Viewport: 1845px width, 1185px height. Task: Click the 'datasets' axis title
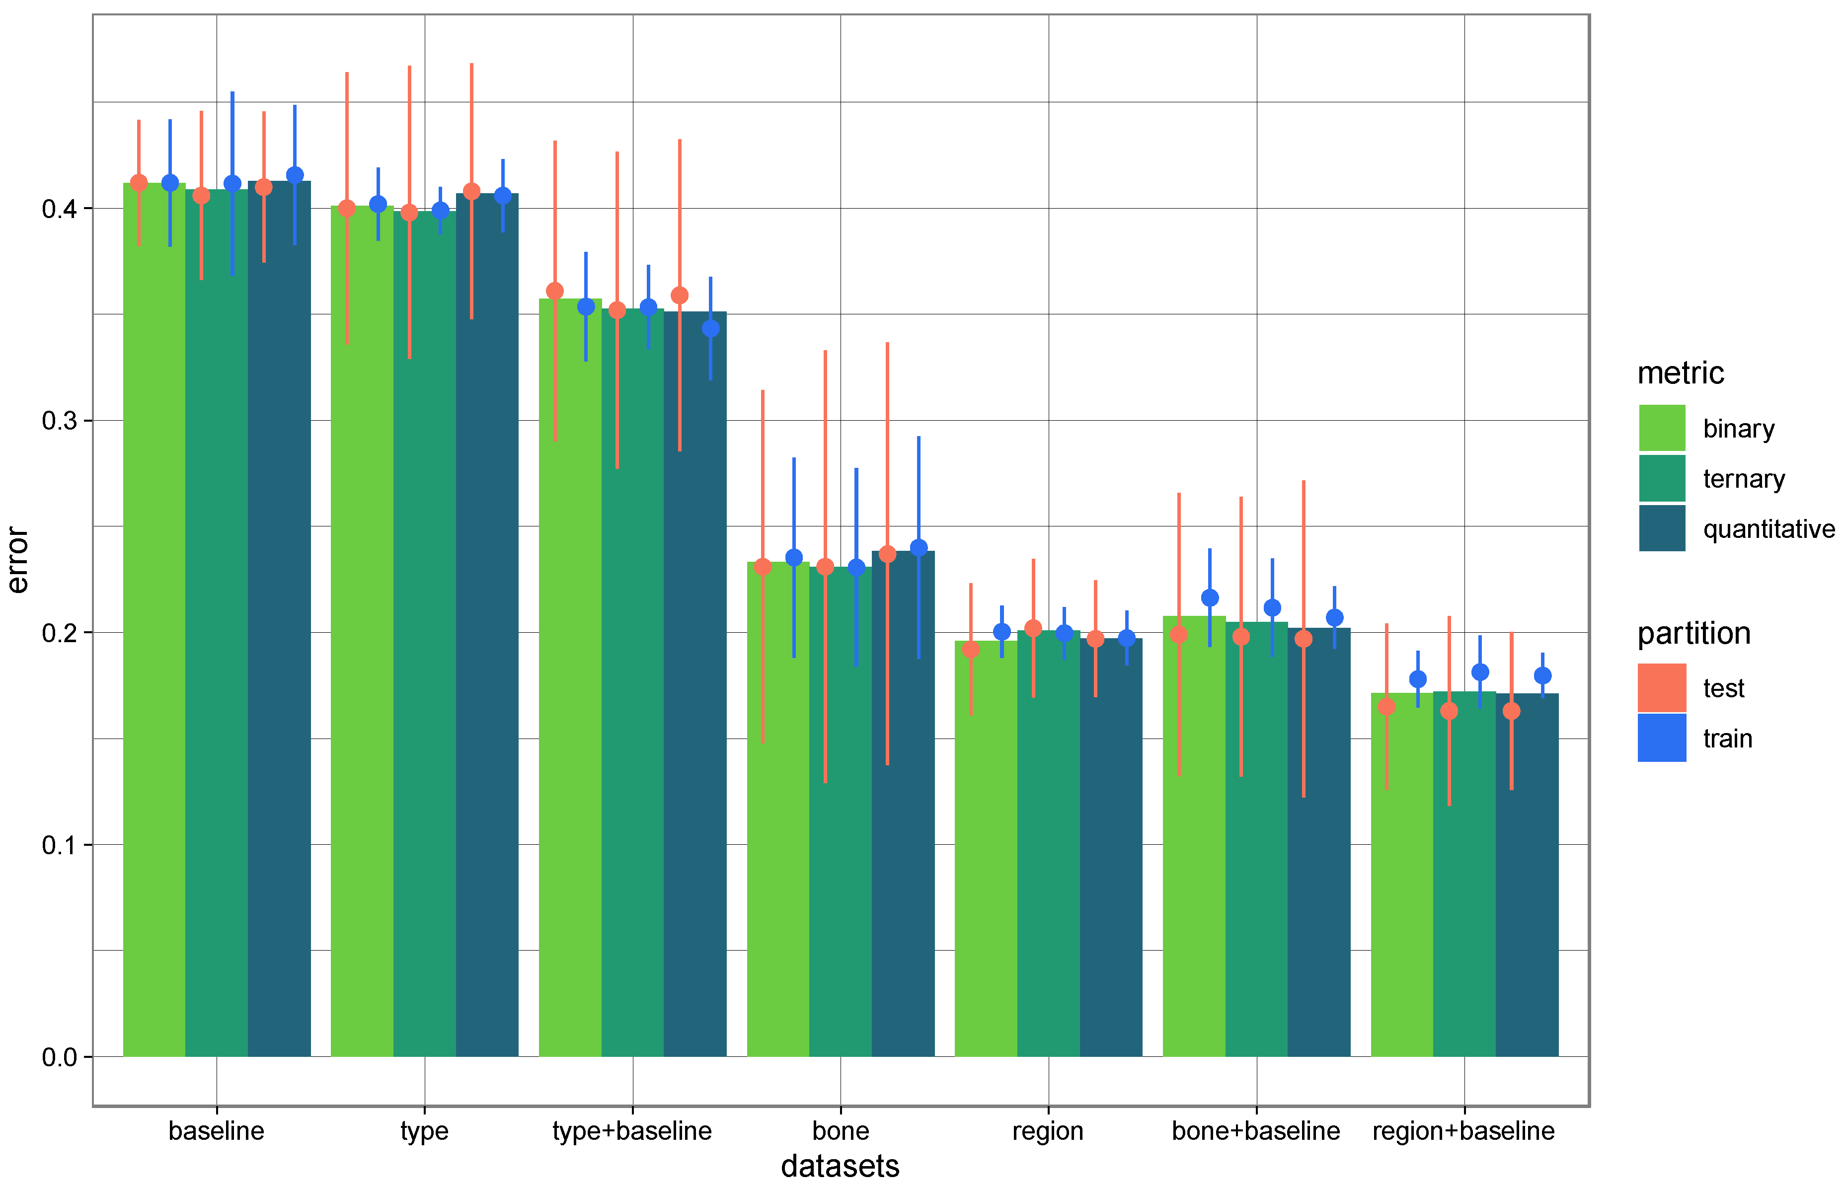(840, 1167)
